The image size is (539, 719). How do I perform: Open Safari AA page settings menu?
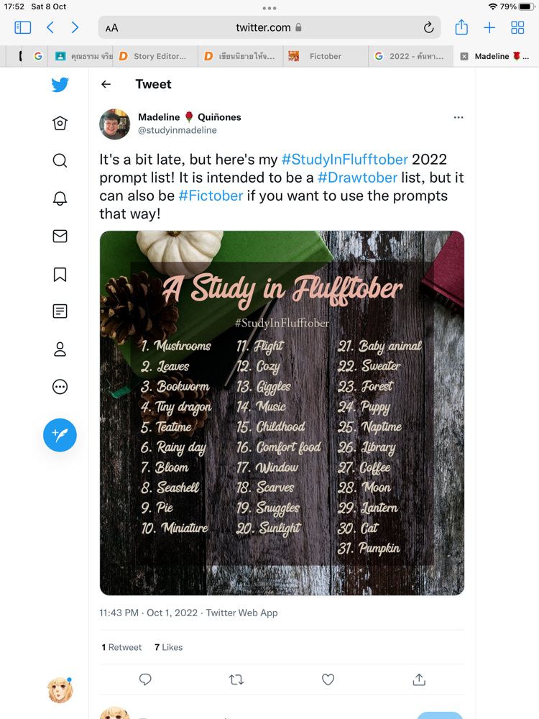111,28
